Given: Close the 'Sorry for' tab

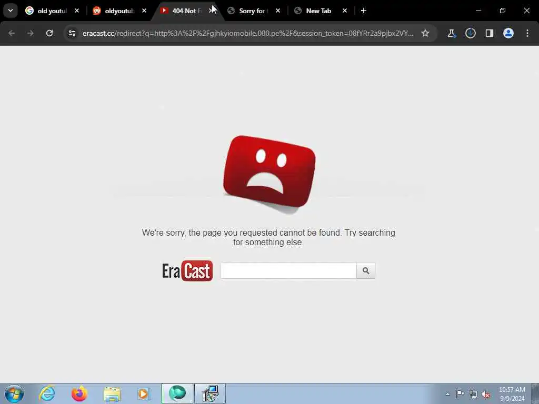Looking at the screenshot, I should coord(278,11).
